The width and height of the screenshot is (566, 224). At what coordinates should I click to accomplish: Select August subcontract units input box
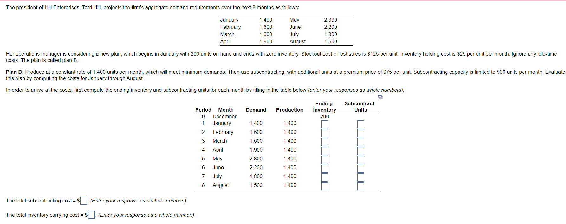pyautogui.click(x=361, y=186)
